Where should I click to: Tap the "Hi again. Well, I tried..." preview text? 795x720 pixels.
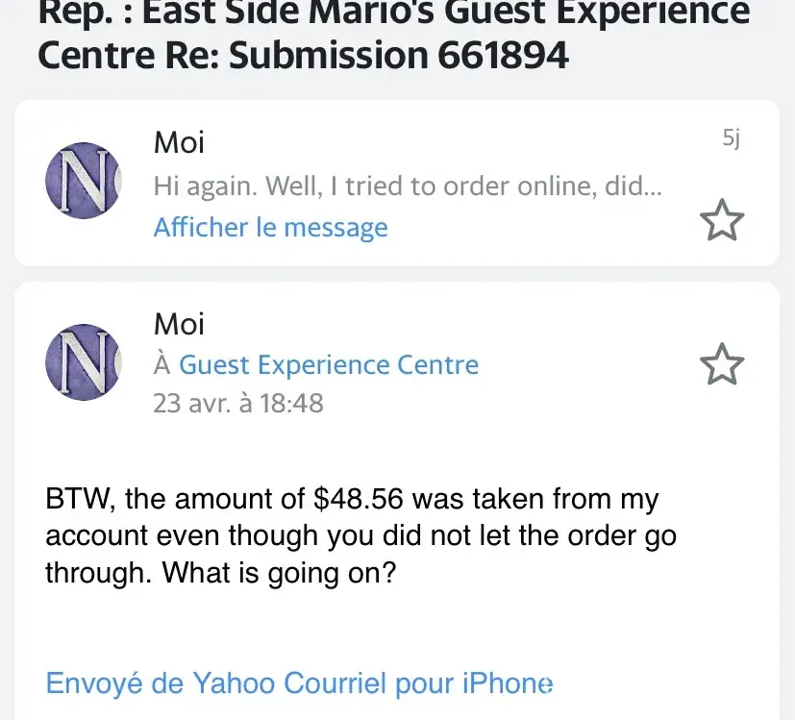407,186
